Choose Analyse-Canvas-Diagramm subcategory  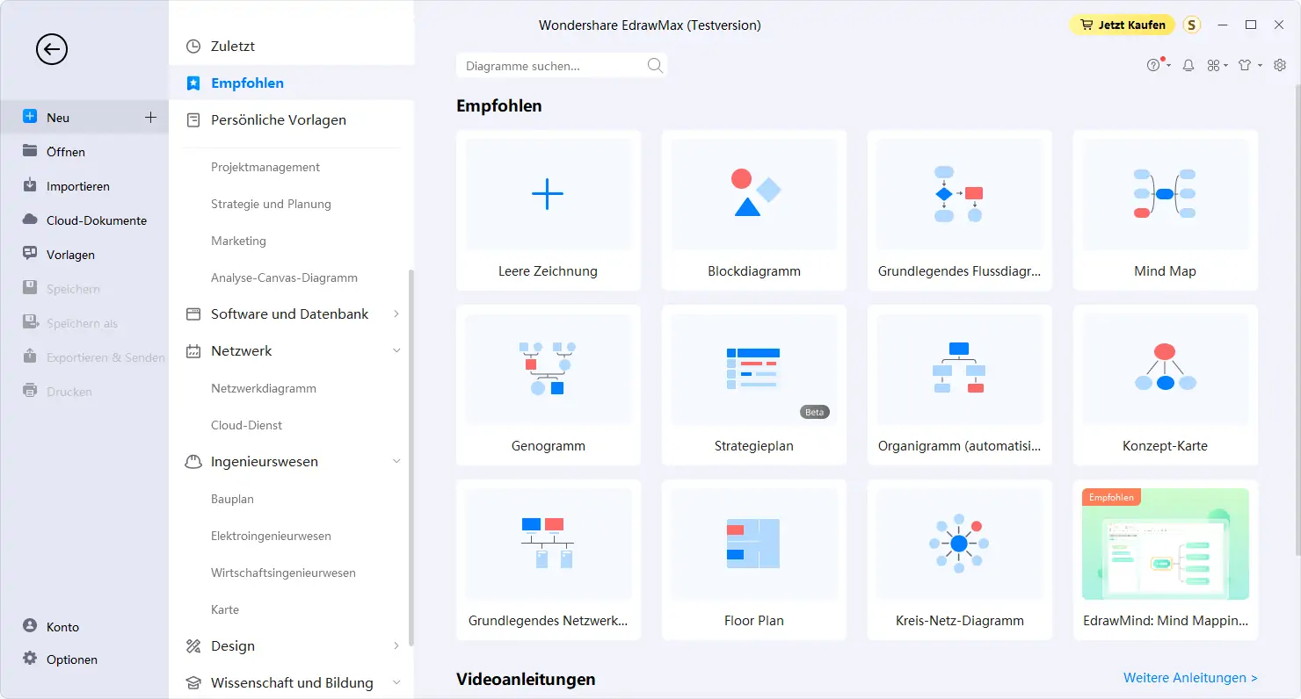[x=284, y=277]
